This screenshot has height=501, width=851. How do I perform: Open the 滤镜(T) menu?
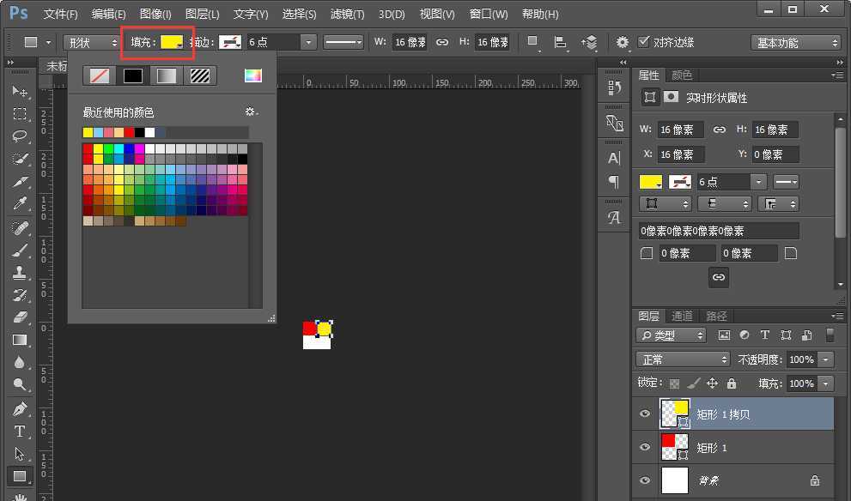click(346, 15)
